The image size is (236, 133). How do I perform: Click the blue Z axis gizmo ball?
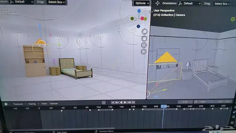[x=139, y=11]
